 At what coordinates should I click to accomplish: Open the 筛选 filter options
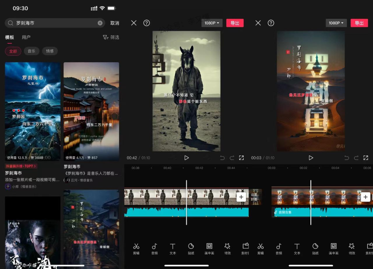111,37
